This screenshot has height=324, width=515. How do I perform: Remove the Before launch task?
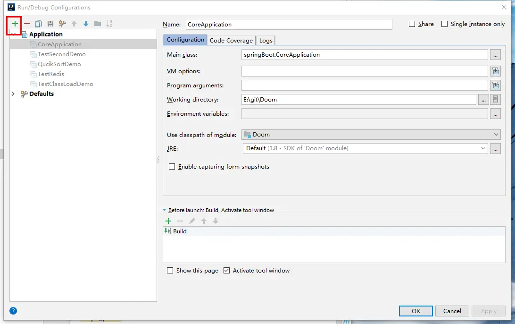tap(180, 221)
